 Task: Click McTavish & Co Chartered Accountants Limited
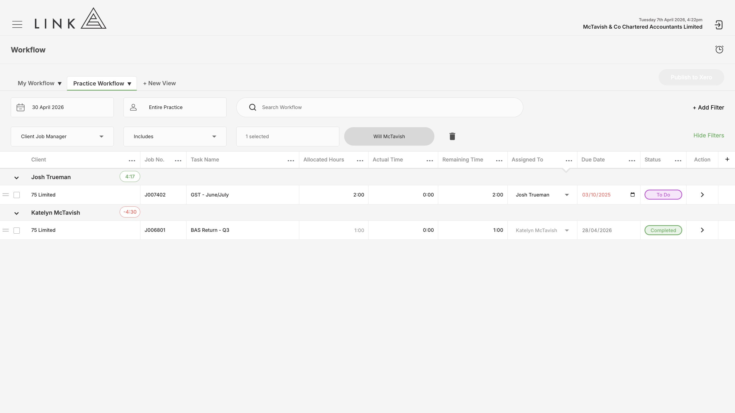[x=642, y=27]
